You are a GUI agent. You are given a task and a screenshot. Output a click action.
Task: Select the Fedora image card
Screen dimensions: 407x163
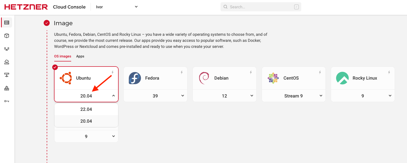[x=155, y=78]
